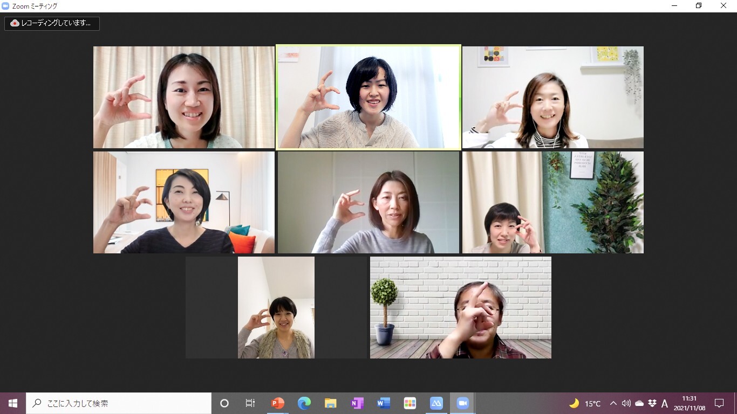Open Task View on the taskbar

[250, 403]
